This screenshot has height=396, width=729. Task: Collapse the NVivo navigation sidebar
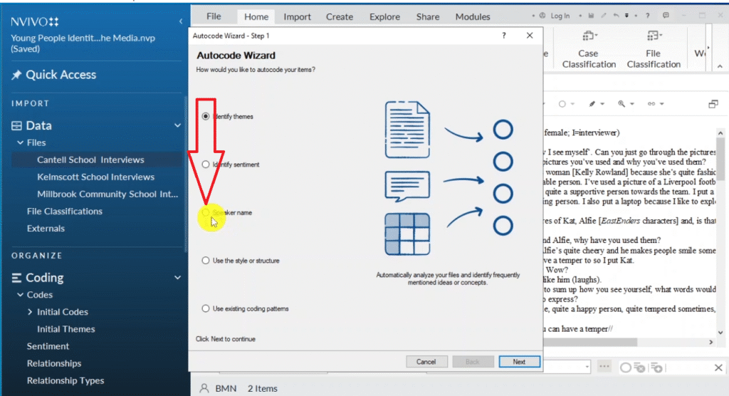pos(181,21)
